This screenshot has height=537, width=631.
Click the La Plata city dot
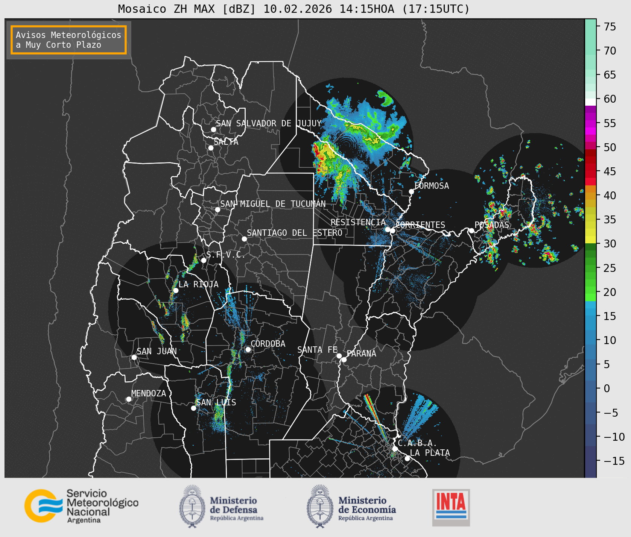tap(407, 458)
